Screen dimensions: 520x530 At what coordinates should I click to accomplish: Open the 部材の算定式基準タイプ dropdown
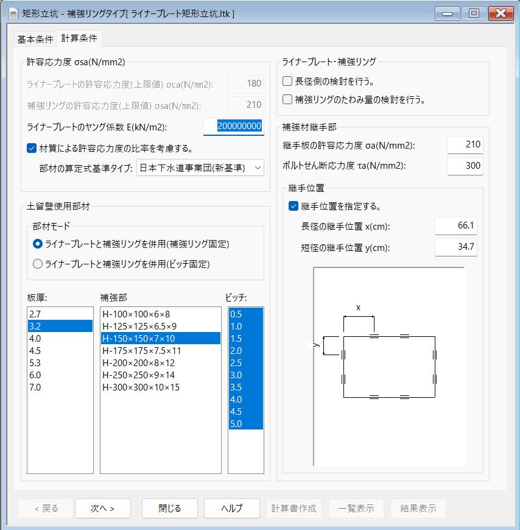coord(200,167)
